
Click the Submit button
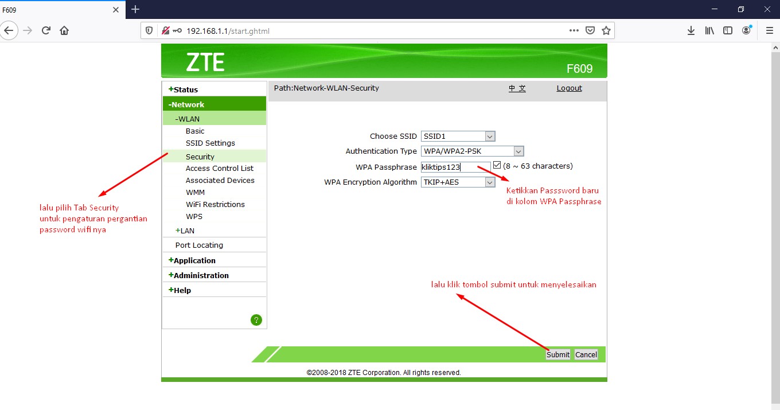coord(558,354)
